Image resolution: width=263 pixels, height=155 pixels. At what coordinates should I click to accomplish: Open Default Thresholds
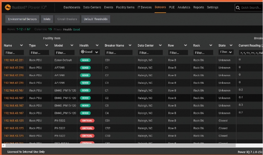(96, 19)
